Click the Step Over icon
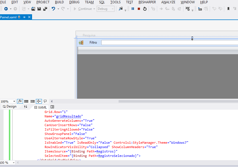238x167 pixels. (173, 9)
